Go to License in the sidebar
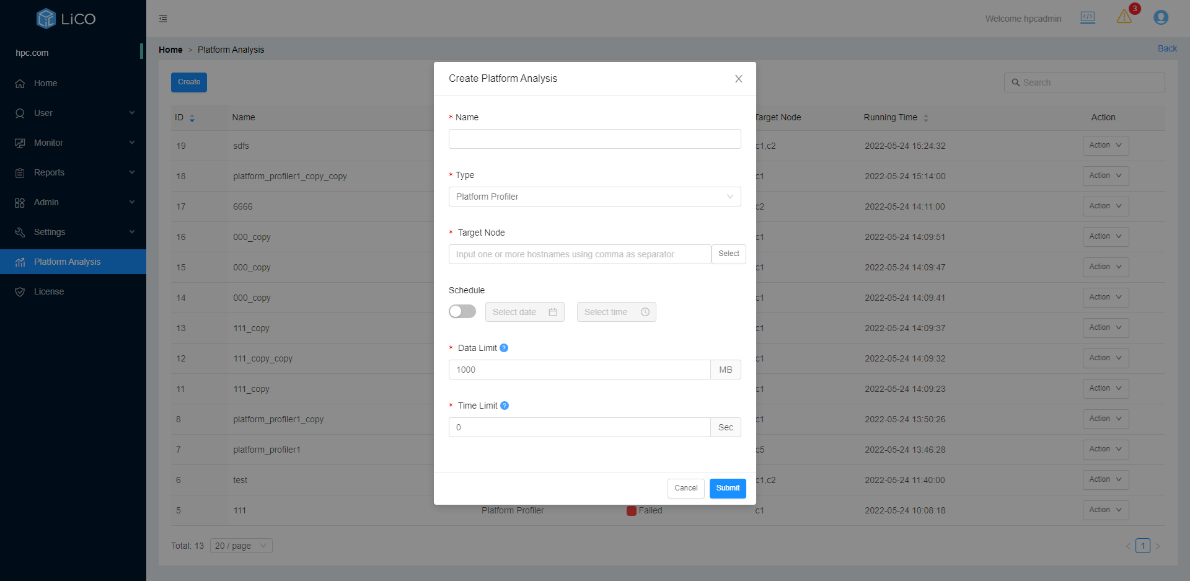1190x581 pixels. click(49, 291)
